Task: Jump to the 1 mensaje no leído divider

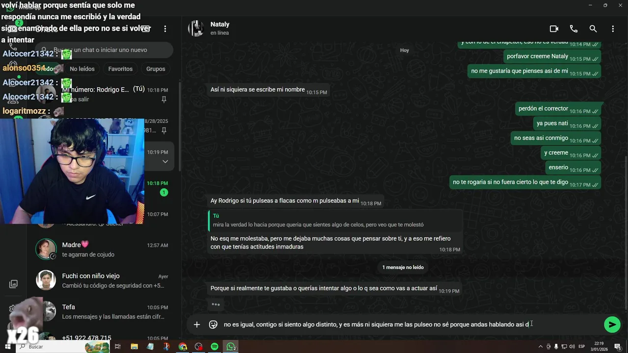Action: [x=403, y=267]
